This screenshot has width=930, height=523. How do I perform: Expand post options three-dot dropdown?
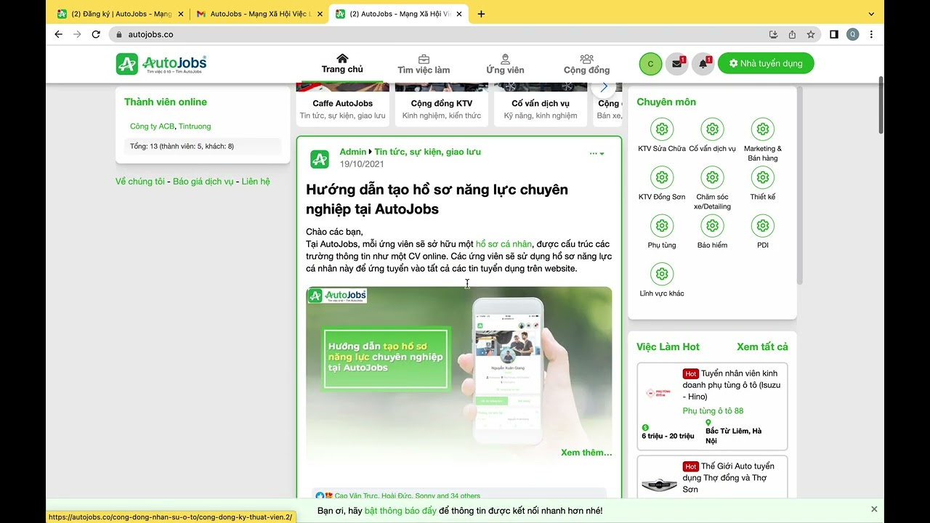(597, 153)
